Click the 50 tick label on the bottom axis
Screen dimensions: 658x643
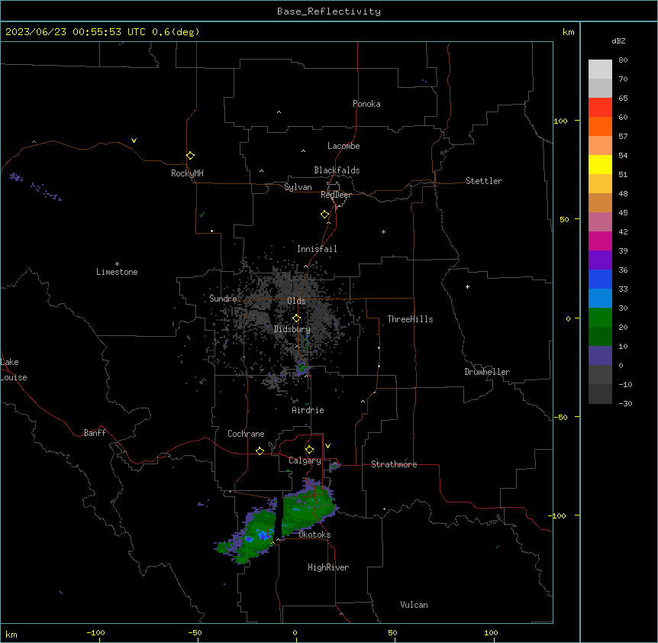[x=392, y=632]
